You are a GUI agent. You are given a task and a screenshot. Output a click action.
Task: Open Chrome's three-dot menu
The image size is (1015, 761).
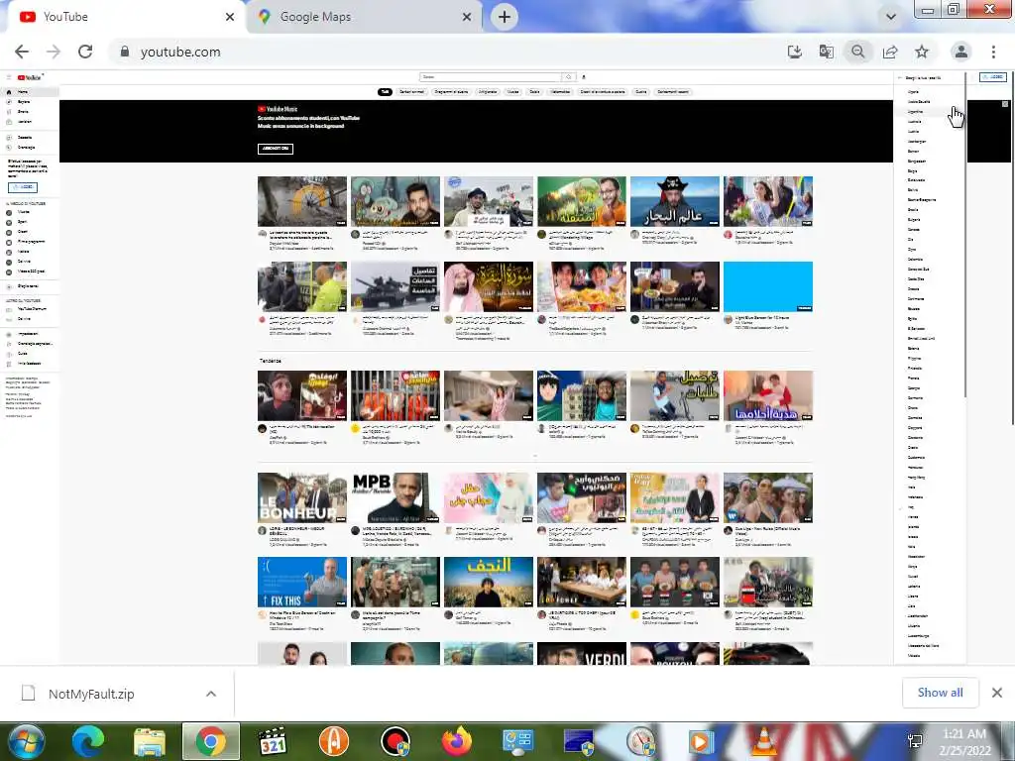point(993,52)
